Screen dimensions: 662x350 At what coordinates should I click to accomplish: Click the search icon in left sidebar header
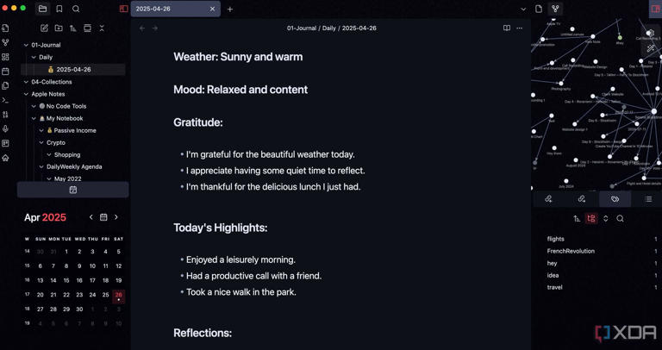[76, 9]
